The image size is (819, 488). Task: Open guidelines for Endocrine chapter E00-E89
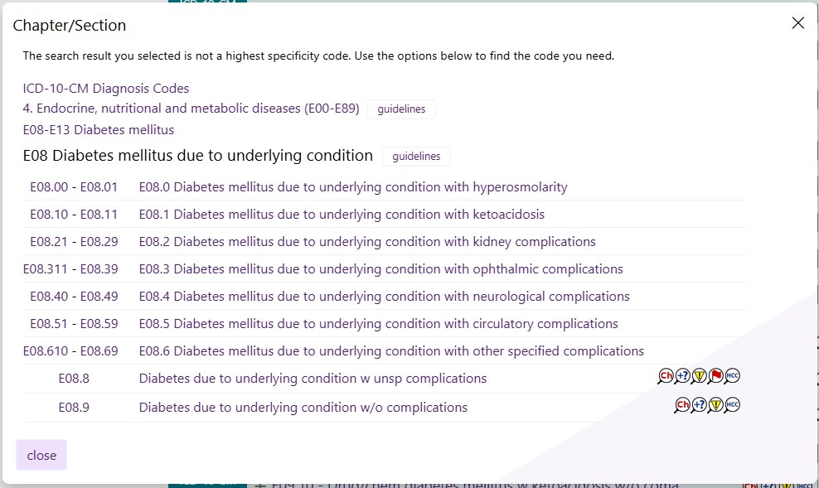pos(401,109)
